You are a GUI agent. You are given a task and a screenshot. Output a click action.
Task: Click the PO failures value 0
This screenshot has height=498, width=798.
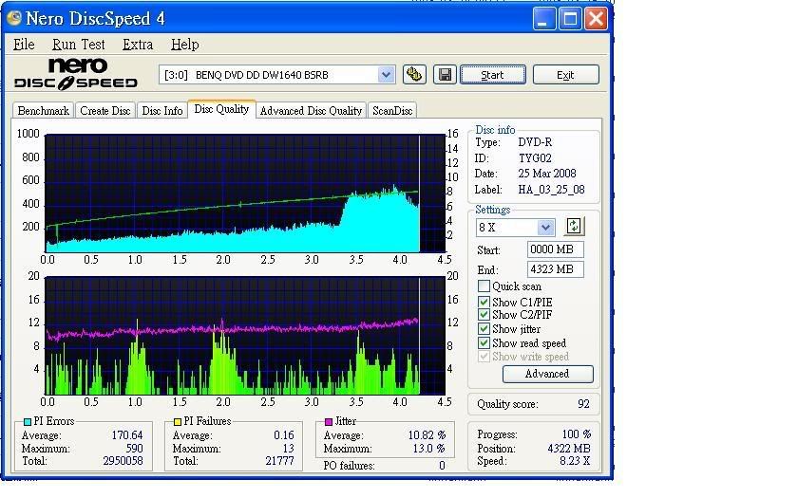[442, 466]
